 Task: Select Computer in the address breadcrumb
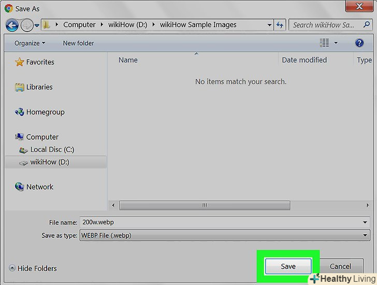pyautogui.click(x=79, y=25)
